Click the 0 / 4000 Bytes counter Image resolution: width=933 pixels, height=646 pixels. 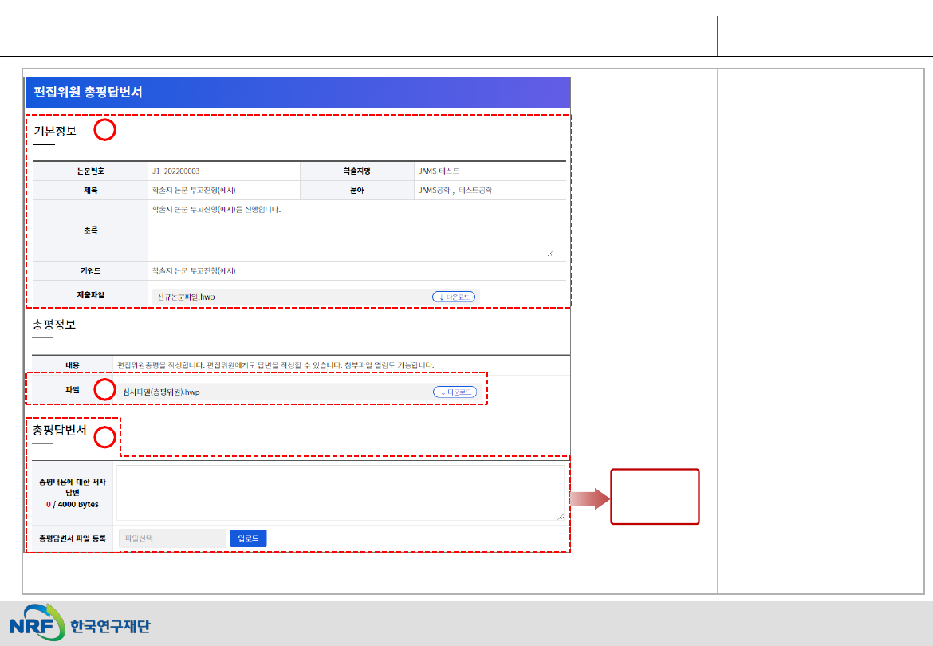tap(72, 505)
